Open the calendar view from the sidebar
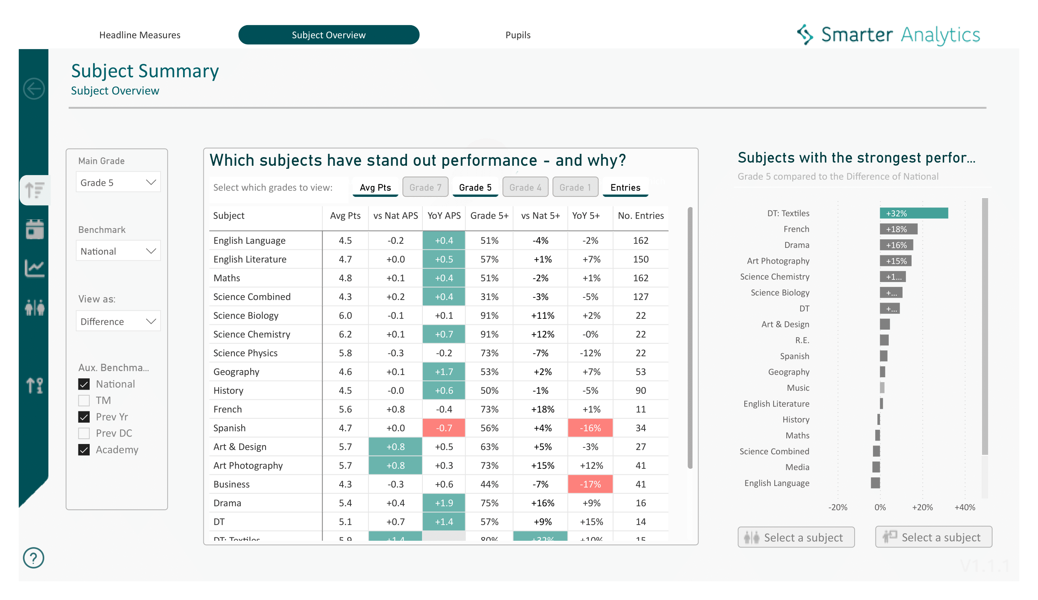 [x=34, y=229]
